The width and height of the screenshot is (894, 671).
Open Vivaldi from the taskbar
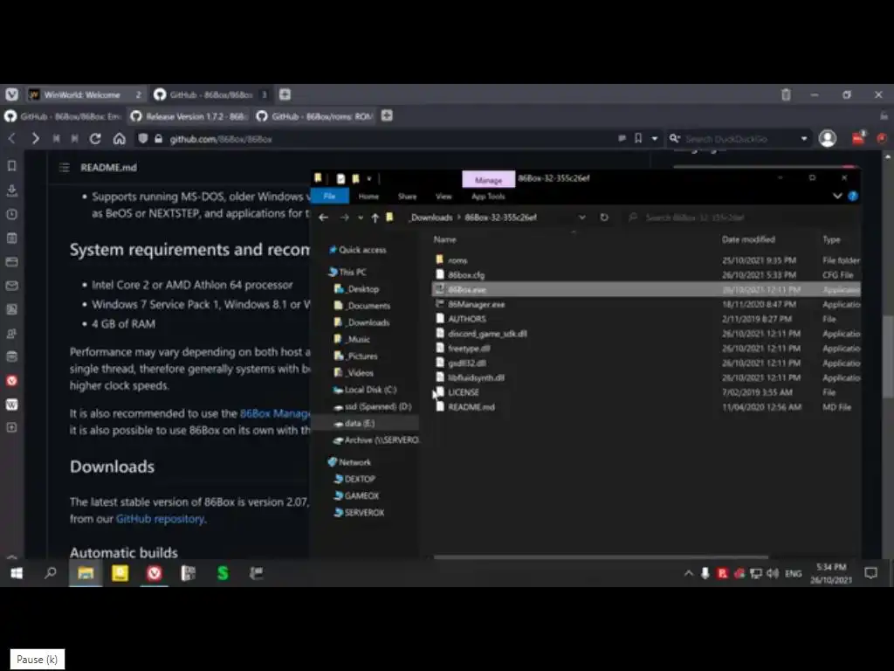[154, 573]
